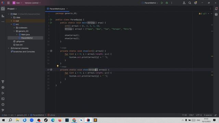Open the Database tool window icon
219x123 pixels.
216,14
